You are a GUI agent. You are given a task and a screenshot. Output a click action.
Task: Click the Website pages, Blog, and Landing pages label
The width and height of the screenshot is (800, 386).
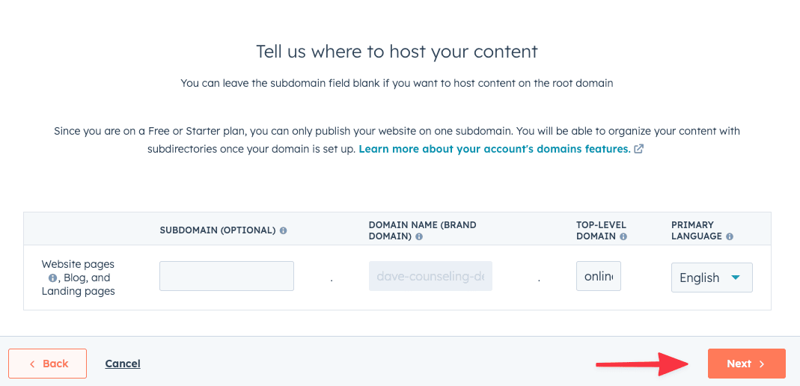click(x=78, y=278)
